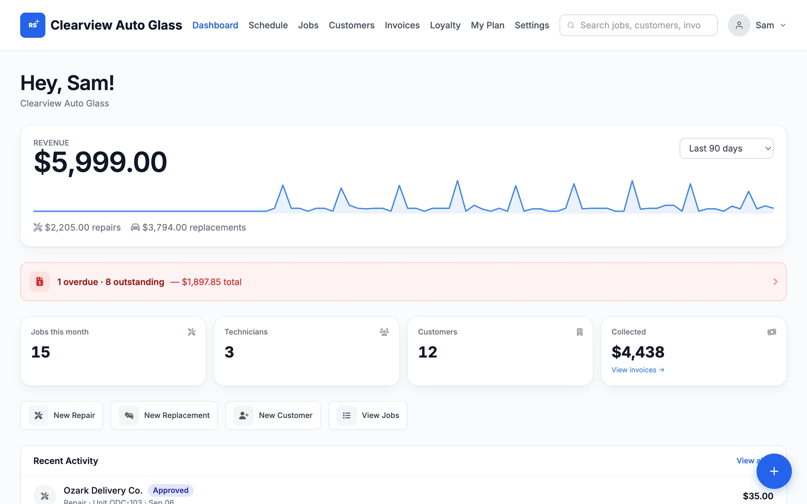
Task: Click the search jobs, customers input field
Action: coord(638,25)
